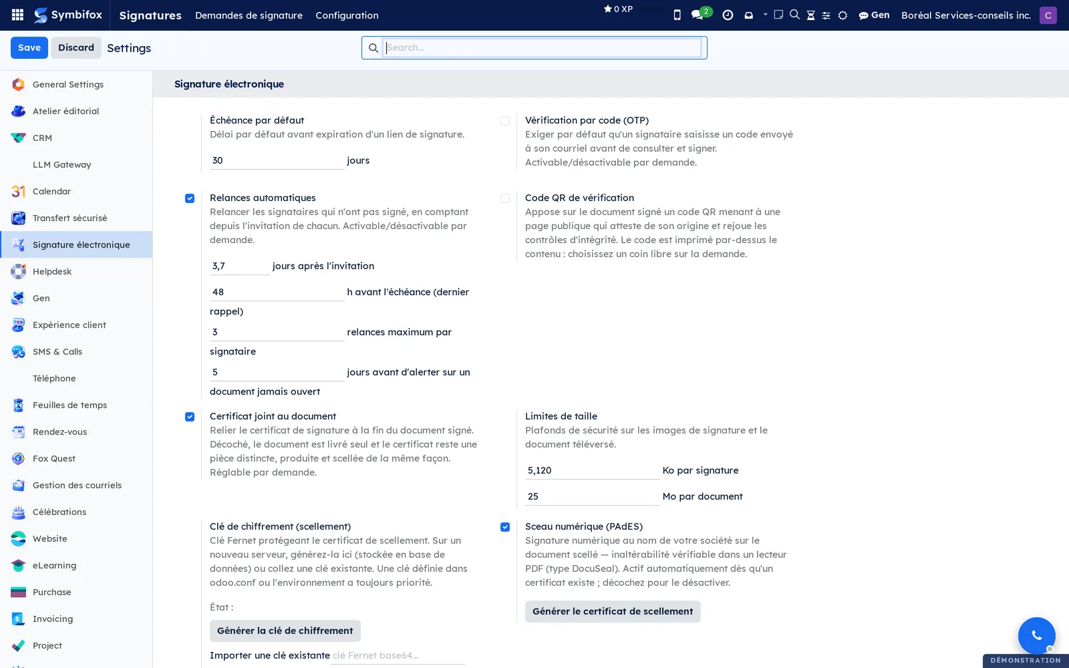Viewport: 1069px width, 668px height.
Task: Open Gestion des courriels settings icon
Action: tap(19, 485)
